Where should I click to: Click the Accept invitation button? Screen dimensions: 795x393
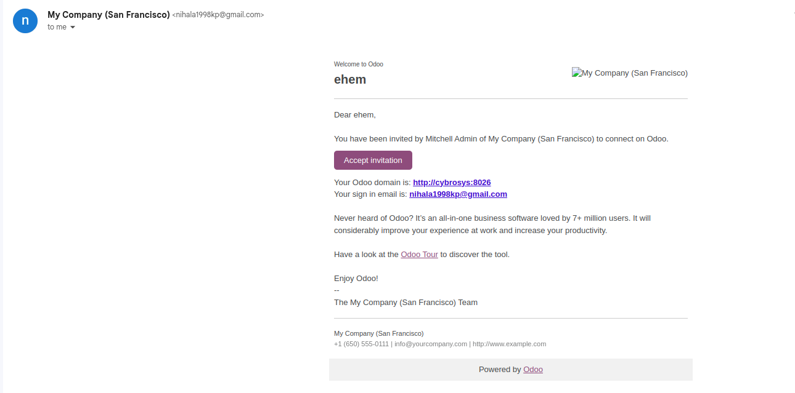373,160
